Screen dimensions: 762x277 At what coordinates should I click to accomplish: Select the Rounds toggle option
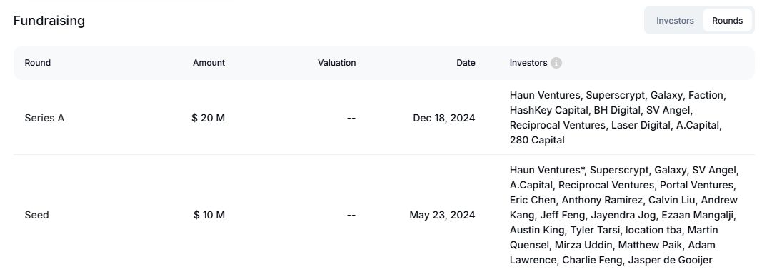(727, 21)
